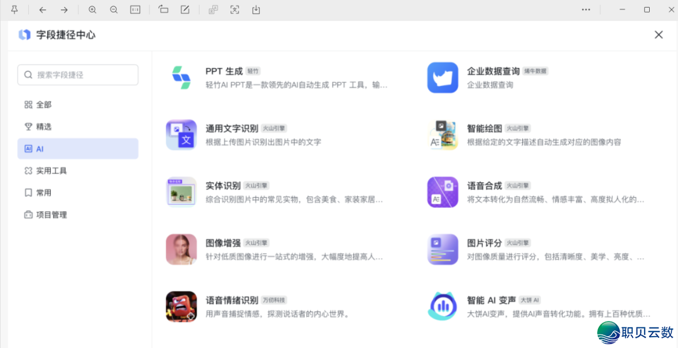This screenshot has height=348, width=678.
Task: Click the description 根据上传图片识别出图片中的文字
Action: [263, 142]
